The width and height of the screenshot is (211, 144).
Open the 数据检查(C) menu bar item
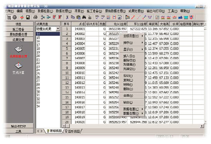[45, 11]
